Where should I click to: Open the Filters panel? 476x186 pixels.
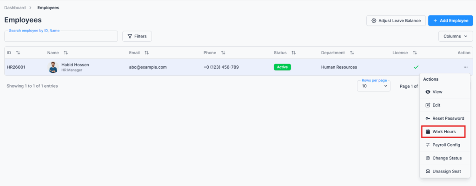click(137, 36)
